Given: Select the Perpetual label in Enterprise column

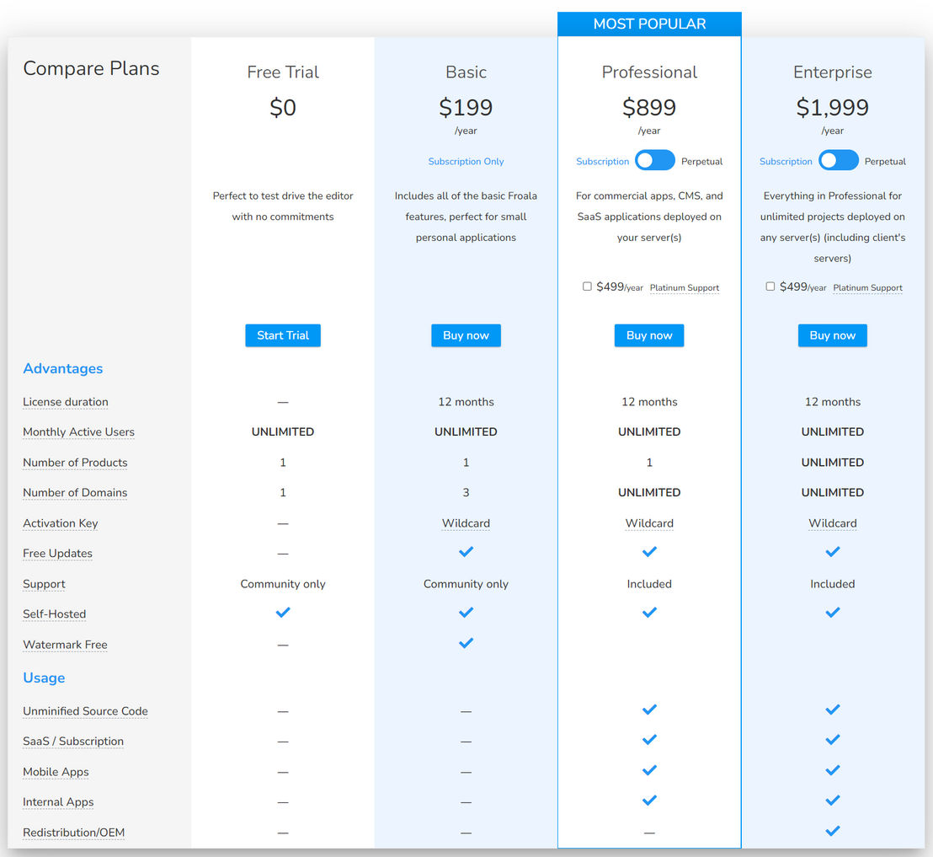Looking at the screenshot, I should coord(885,162).
